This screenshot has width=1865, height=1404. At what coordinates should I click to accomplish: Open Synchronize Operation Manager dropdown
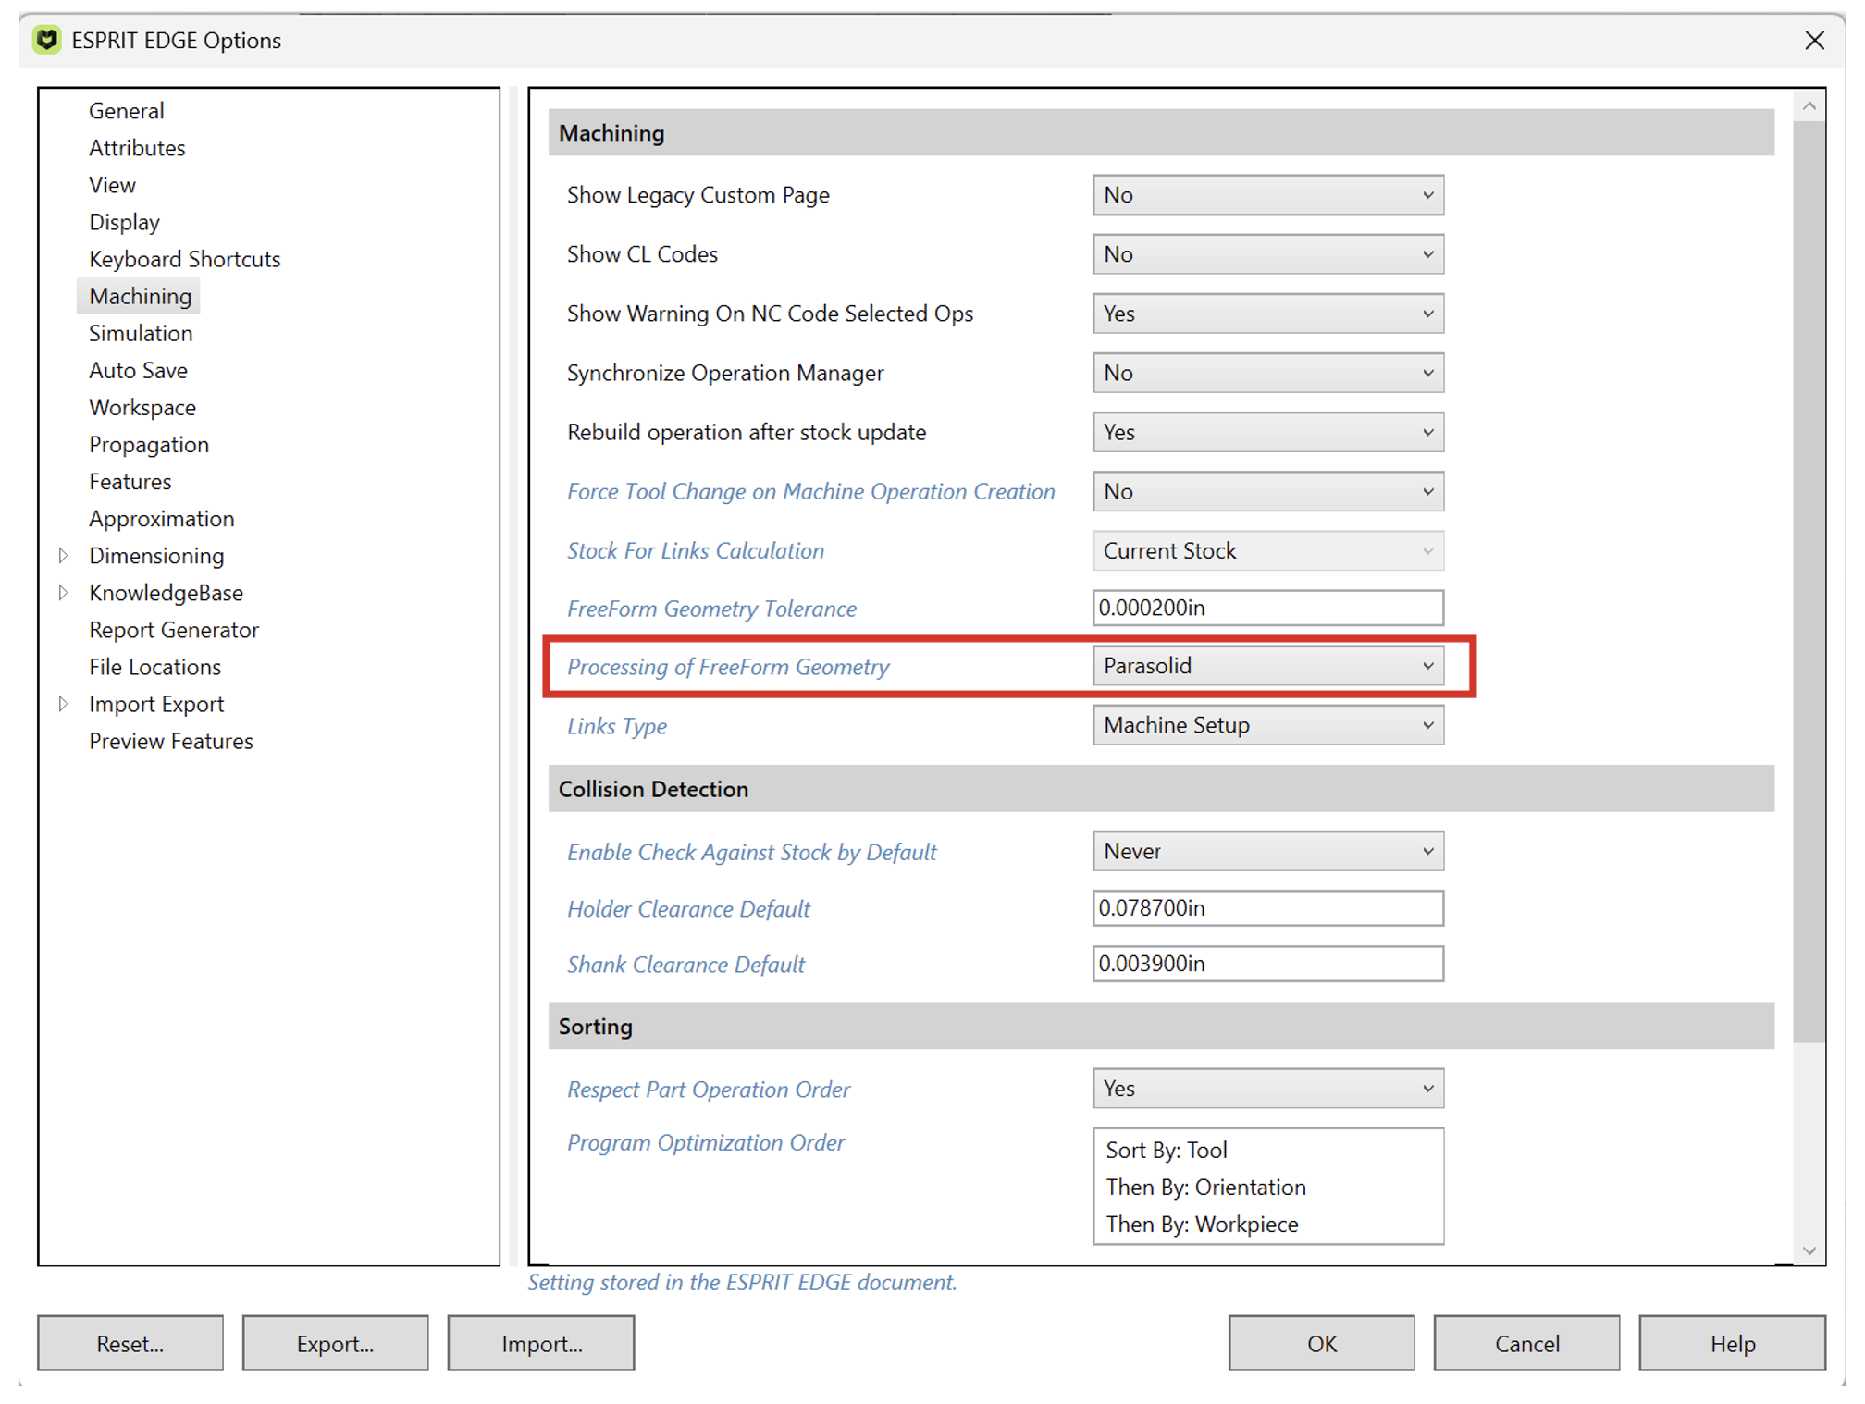click(1267, 373)
